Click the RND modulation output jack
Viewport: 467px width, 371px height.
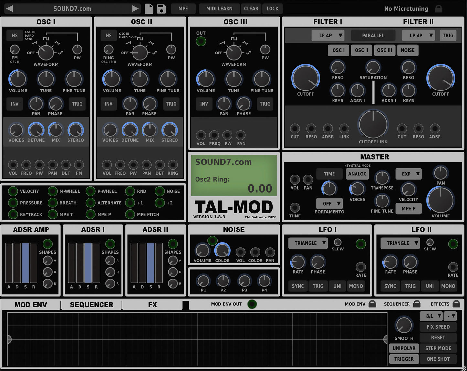pos(130,191)
